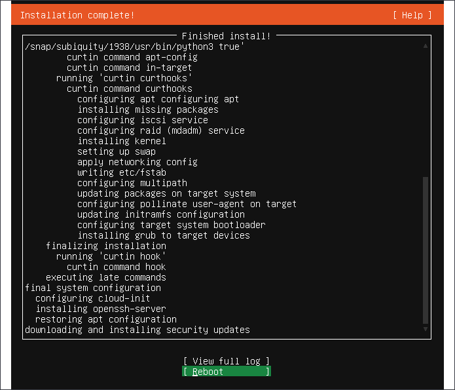Select 'final system configuration' log entry
Viewport: 455px width, 390px height.
[x=93, y=288]
